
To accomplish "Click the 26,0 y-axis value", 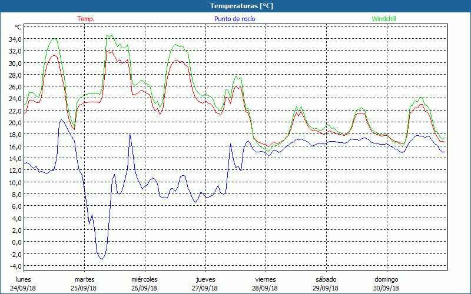I will tap(15, 86).
